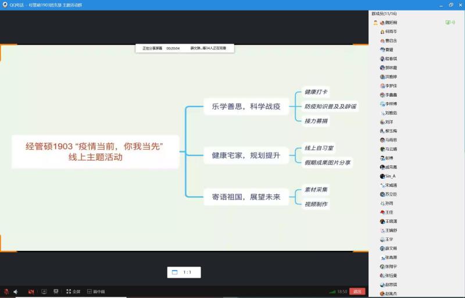
Task: Click 薛文琳's avatar in member list
Action: [382, 248]
